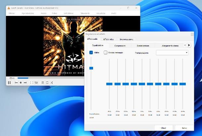Toggle loop repeat mode icon
202x136 pixels.
click(47, 82)
